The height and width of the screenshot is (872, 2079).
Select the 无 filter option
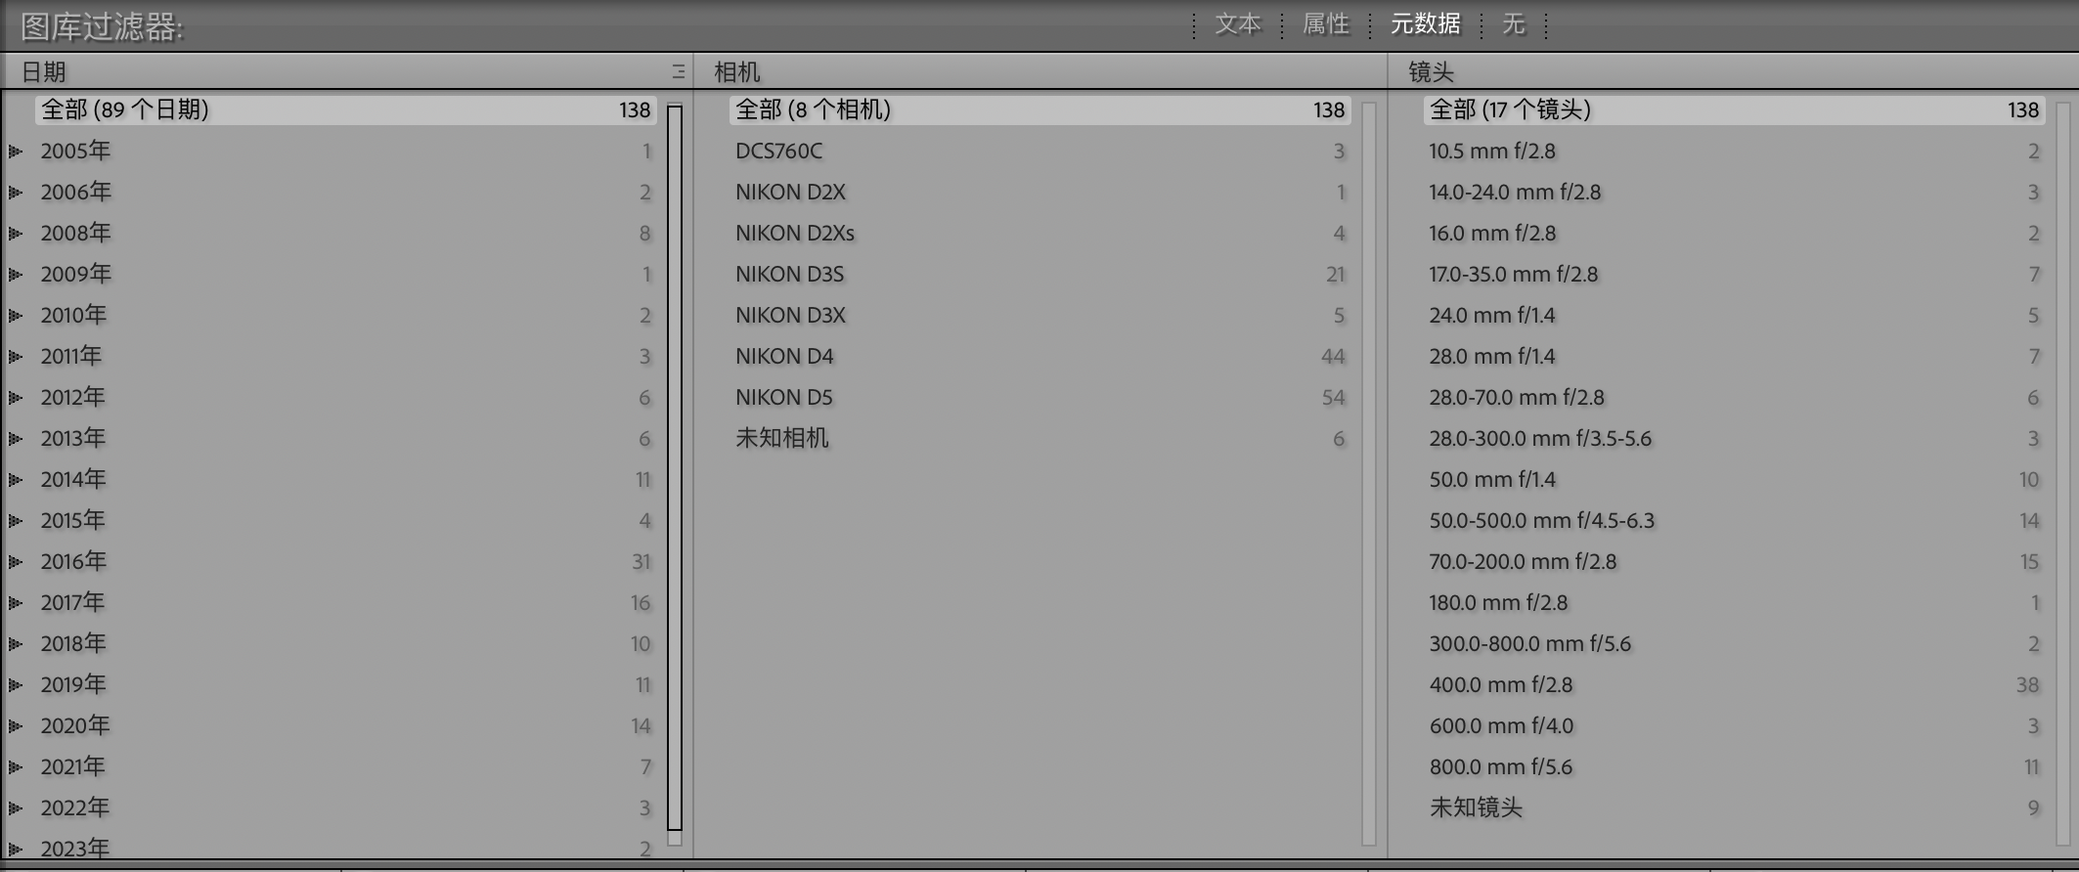point(1514,24)
